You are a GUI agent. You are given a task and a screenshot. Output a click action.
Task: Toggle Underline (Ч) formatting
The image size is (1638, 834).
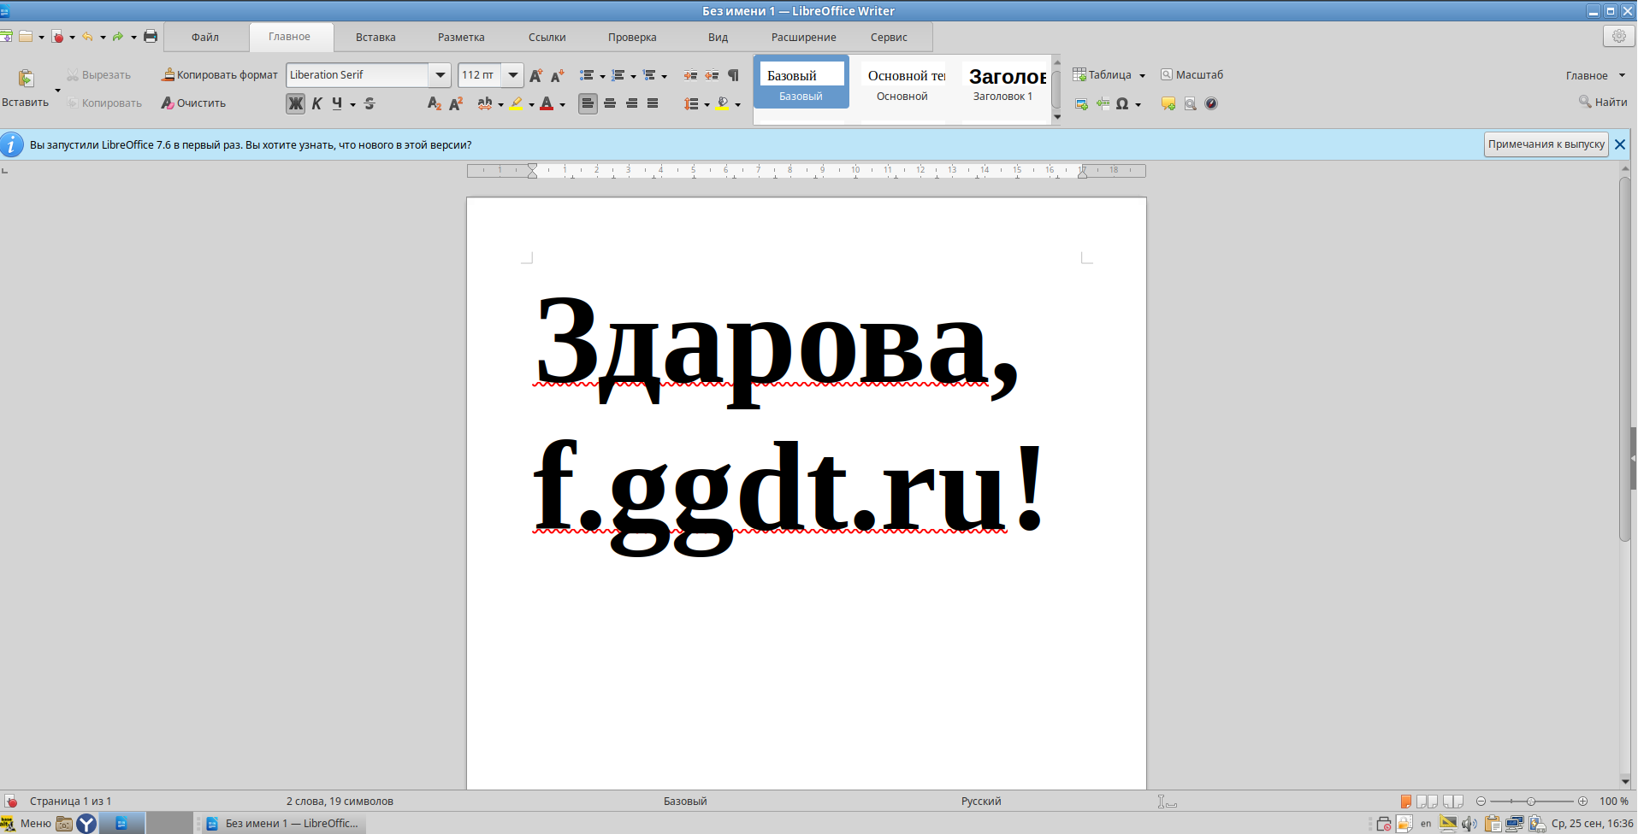coord(337,103)
